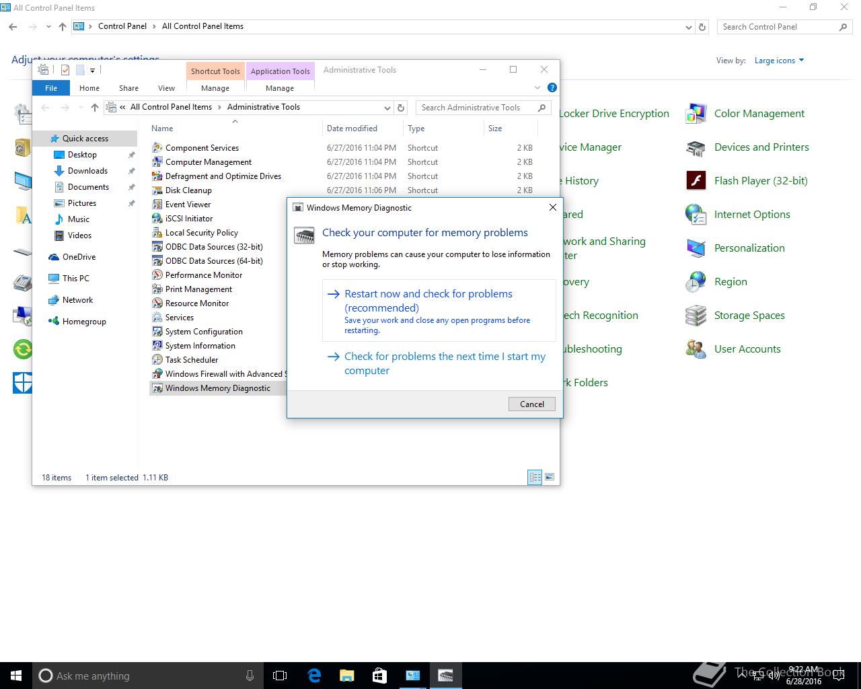The width and height of the screenshot is (861, 689).
Task: Click the System Configuration icon
Action: 157,332
